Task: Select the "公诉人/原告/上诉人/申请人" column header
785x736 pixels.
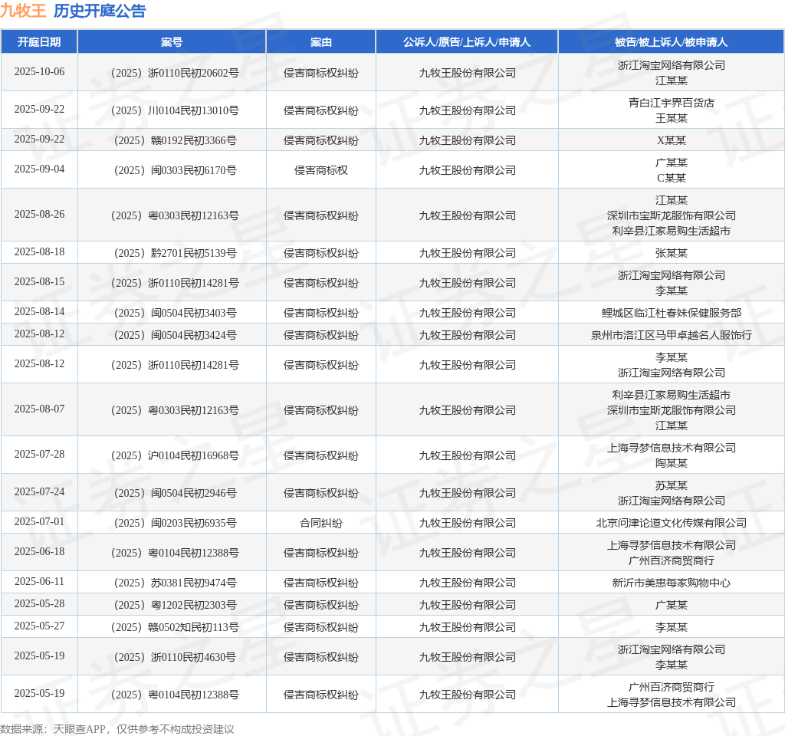Action: click(467, 42)
